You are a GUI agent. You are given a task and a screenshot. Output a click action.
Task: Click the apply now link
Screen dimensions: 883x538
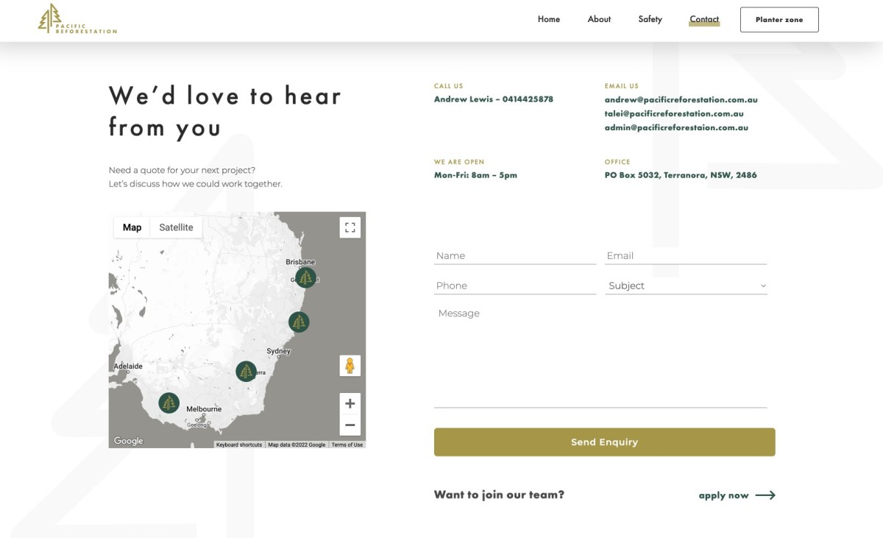724,495
